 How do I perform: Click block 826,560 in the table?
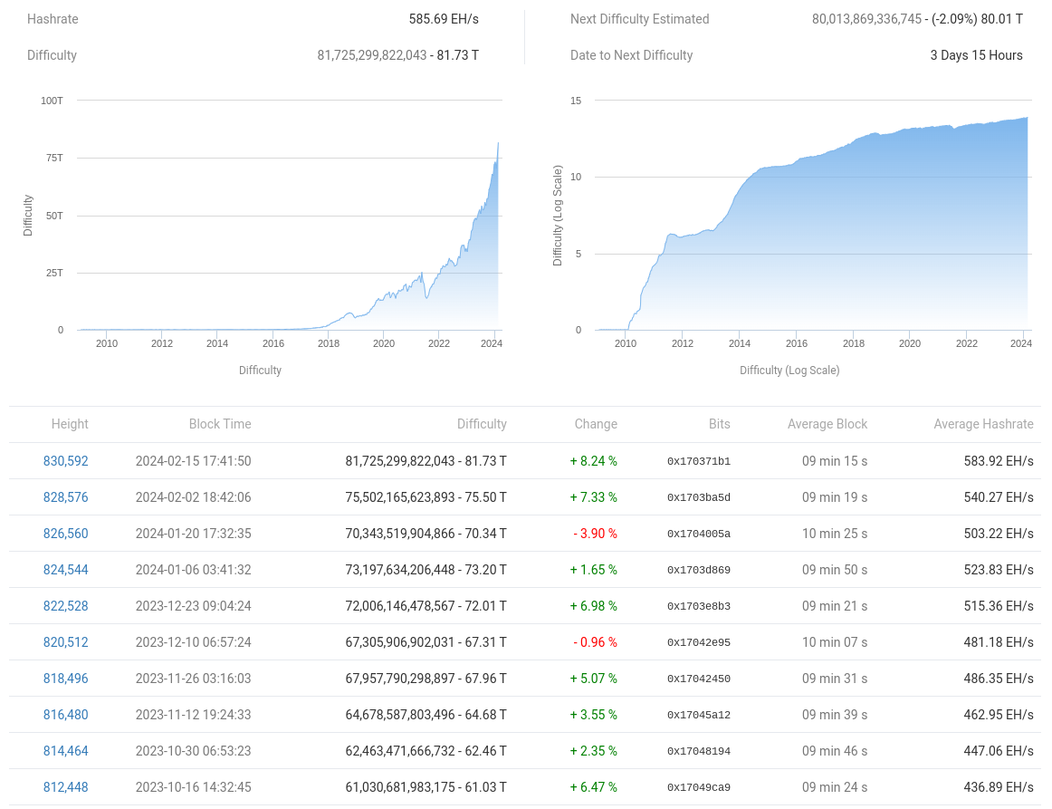[x=66, y=534]
